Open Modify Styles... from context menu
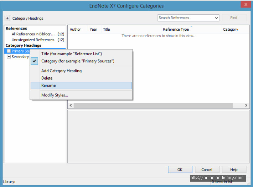Image resolution: width=253 pixels, height=187 pixels. pyautogui.click(x=81, y=95)
